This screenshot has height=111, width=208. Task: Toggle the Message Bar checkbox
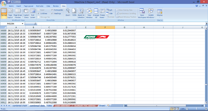point(38,17)
